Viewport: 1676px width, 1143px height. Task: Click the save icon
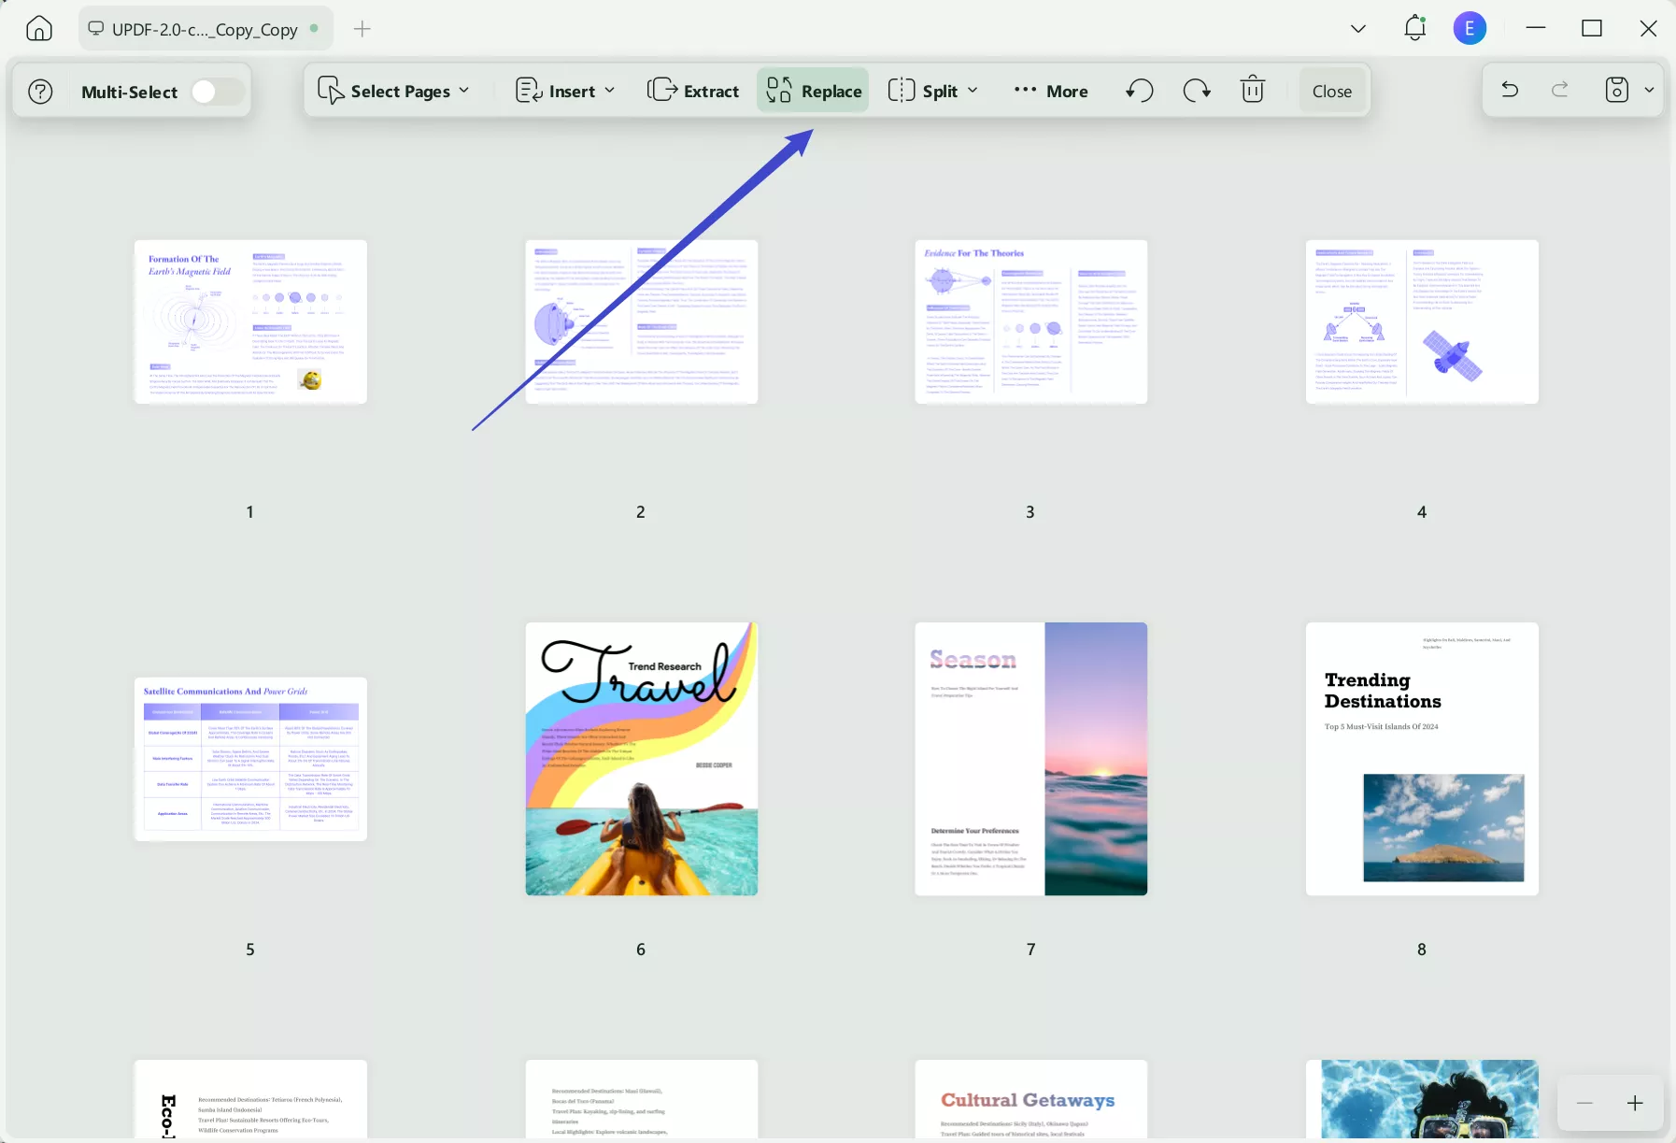(1616, 91)
